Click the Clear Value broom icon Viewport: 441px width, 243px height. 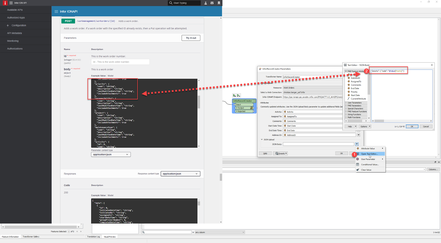pyautogui.click(x=358, y=170)
